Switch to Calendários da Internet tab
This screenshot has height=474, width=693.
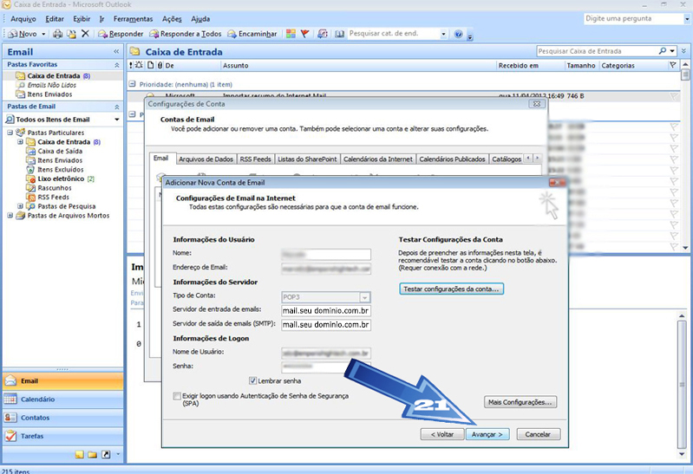pyautogui.click(x=378, y=159)
